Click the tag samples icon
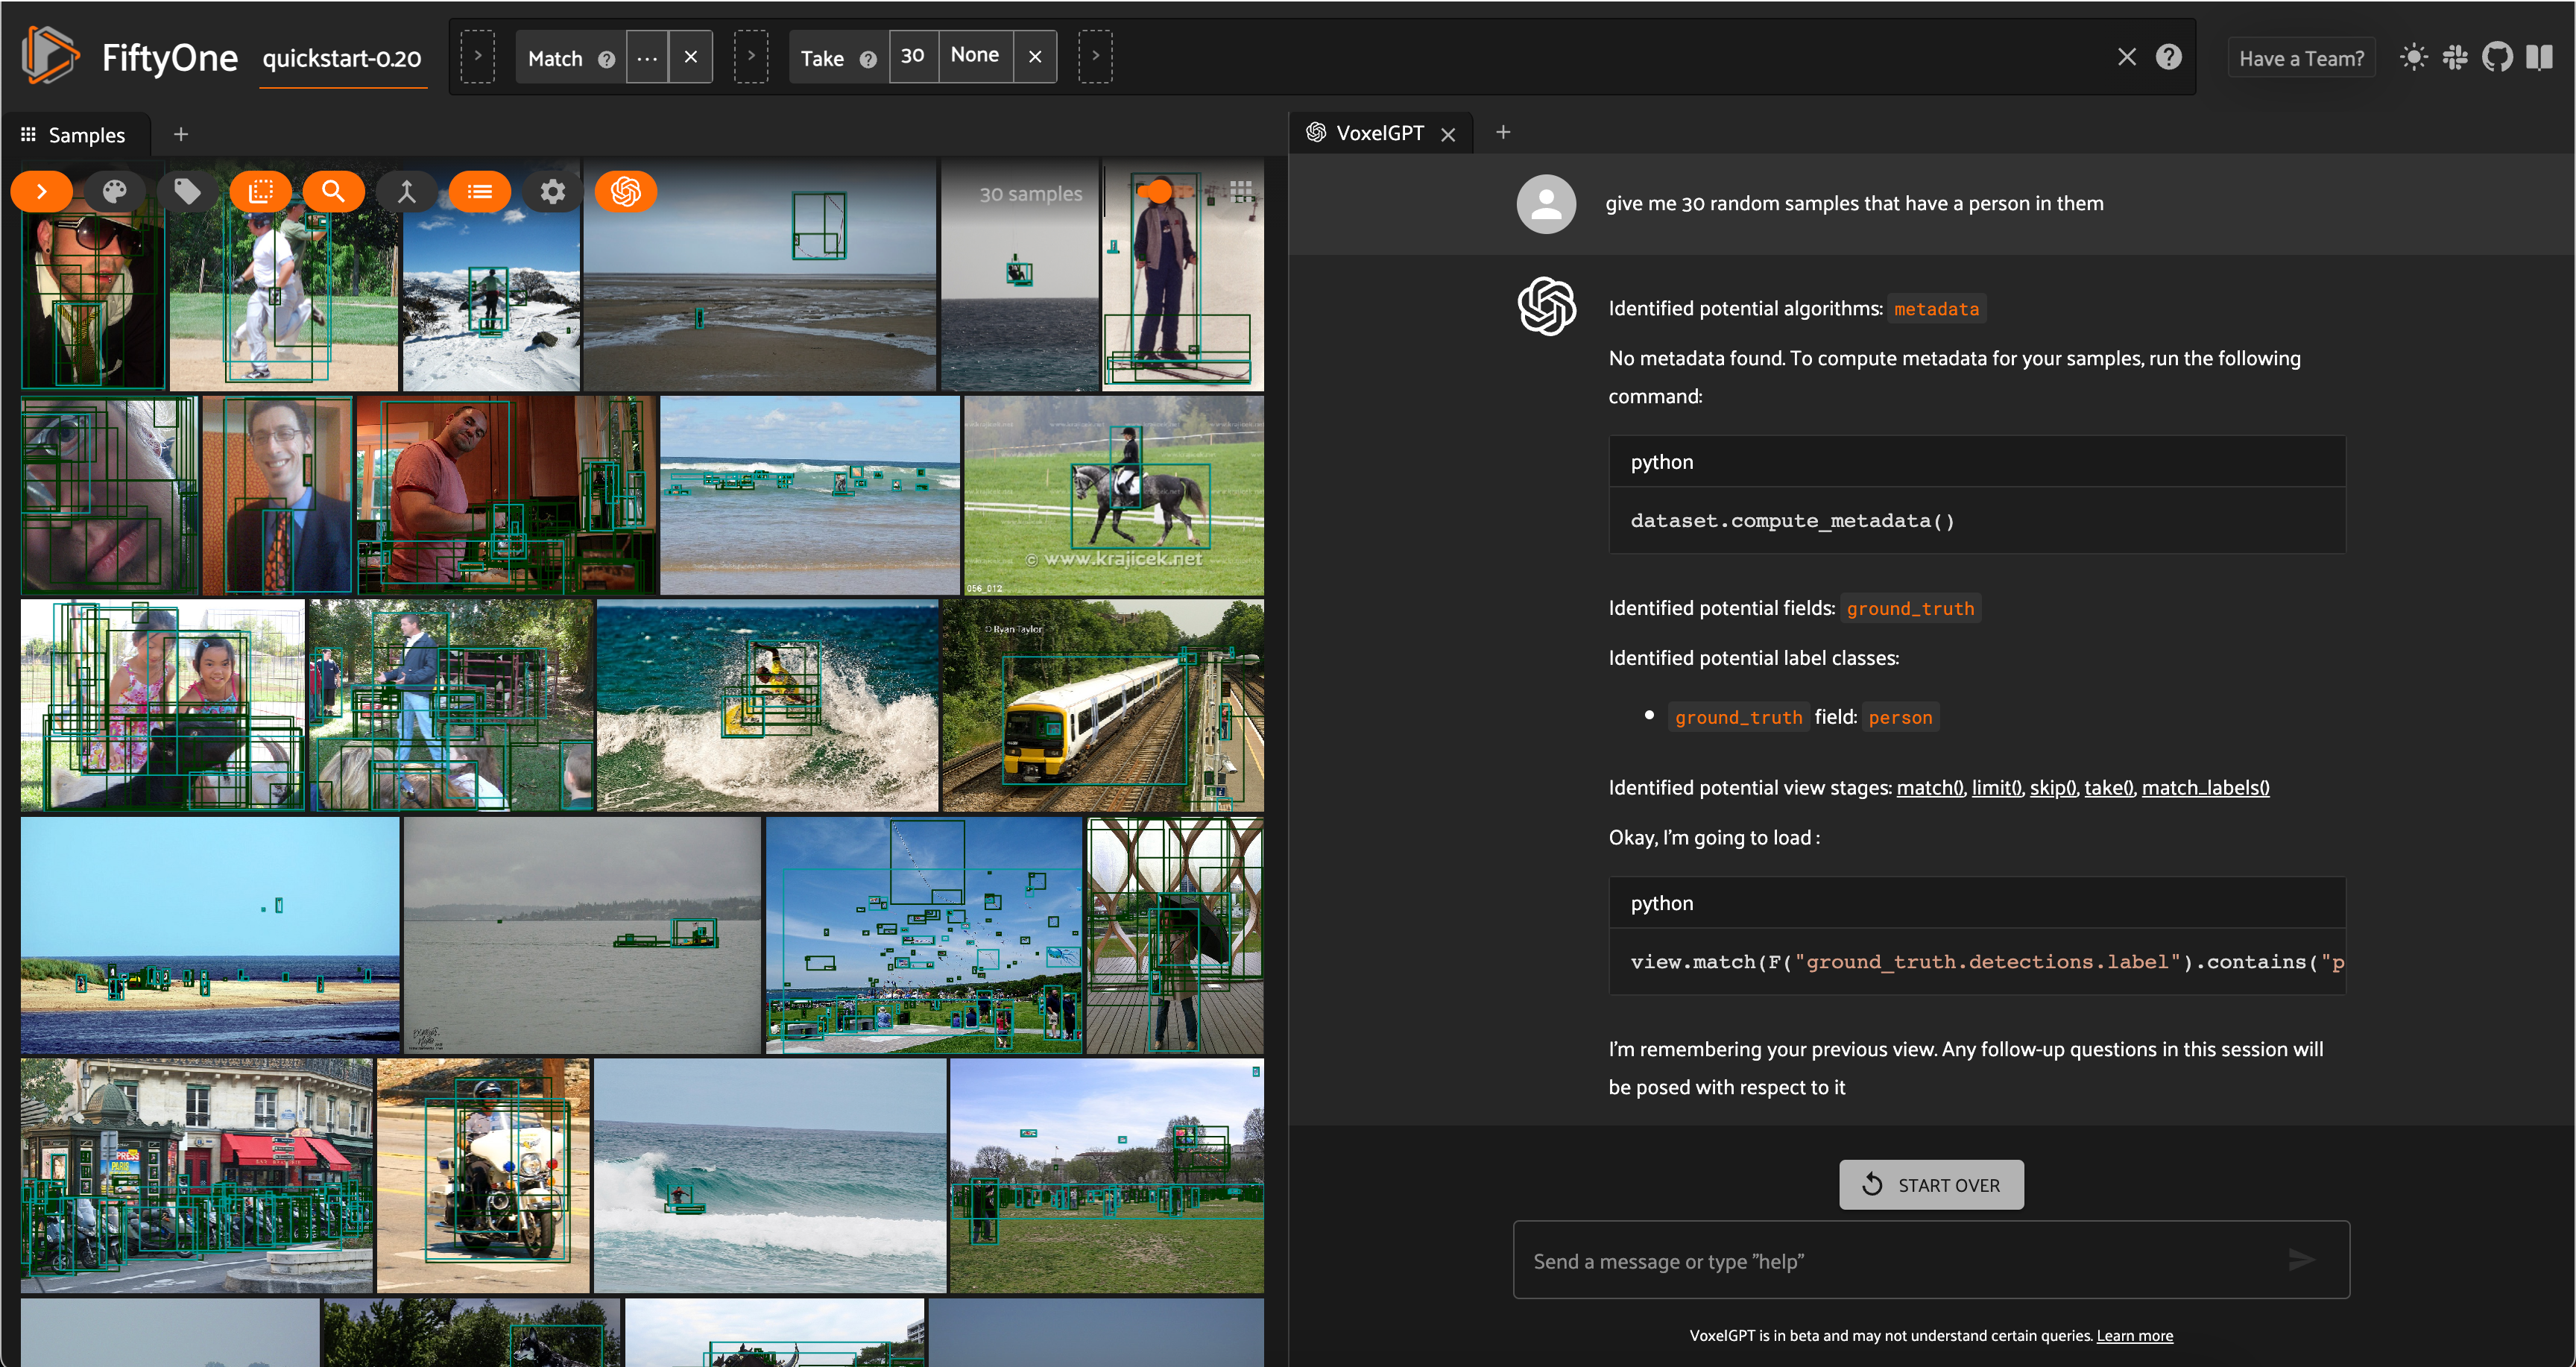Viewport: 2576px width, 1367px height. coord(187,191)
